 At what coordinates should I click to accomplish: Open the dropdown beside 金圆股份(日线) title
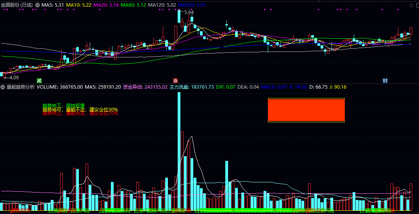point(37,5)
